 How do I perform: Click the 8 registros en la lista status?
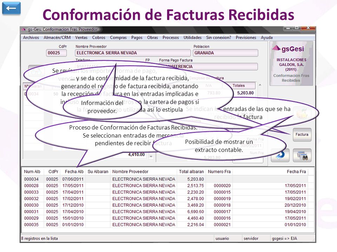tap(40, 238)
